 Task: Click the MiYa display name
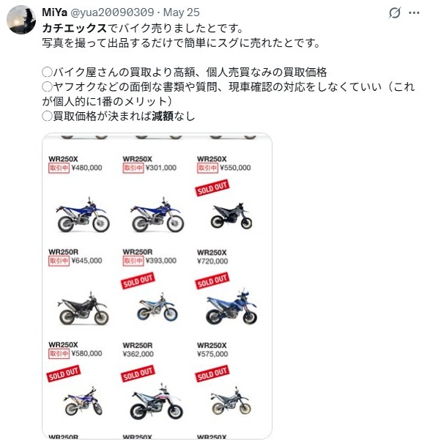(54, 12)
